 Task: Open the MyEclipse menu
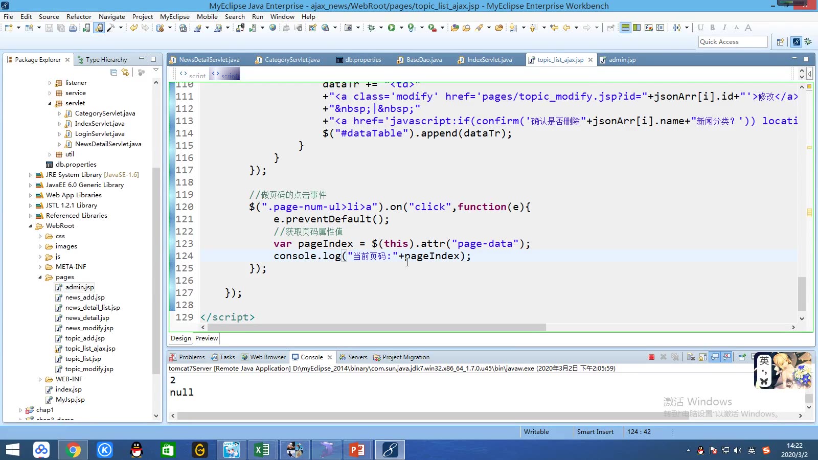[x=175, y=16]
